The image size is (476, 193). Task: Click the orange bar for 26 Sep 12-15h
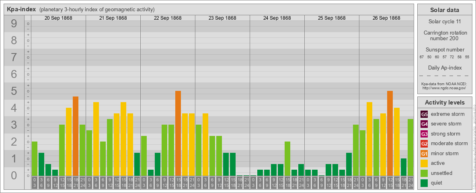pos(390,133)
